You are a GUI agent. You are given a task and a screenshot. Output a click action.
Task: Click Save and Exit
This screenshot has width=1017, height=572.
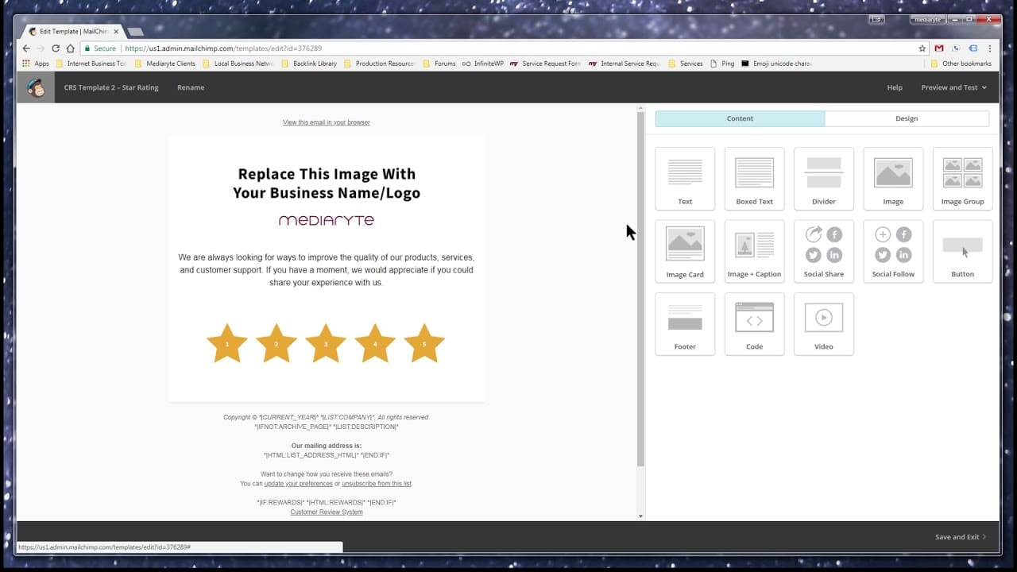click(x=957, y=536)
